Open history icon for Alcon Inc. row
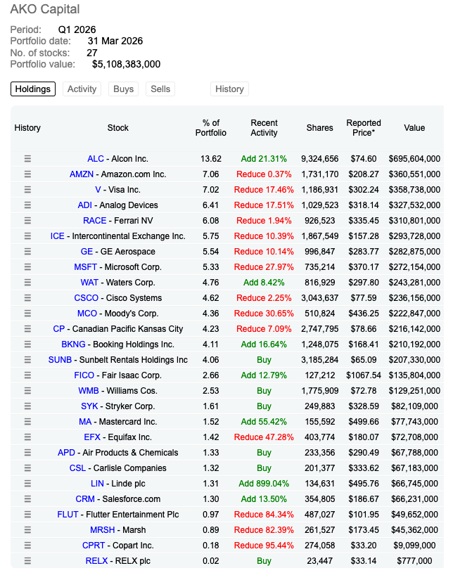Viewport: 453px width, 580px height. coord(27,159)
